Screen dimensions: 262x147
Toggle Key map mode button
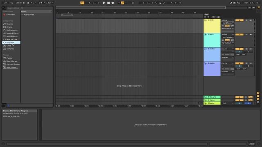(x=239, y=3)
